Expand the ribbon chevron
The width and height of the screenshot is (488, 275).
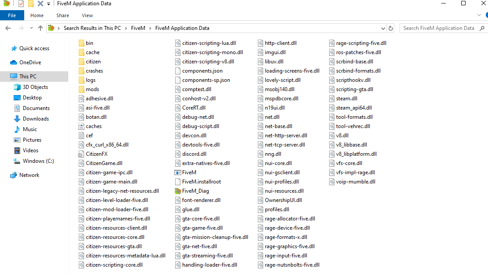[x=479, y=15]
